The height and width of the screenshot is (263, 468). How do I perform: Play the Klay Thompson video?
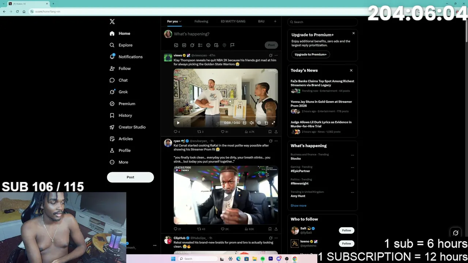(178, 123)
